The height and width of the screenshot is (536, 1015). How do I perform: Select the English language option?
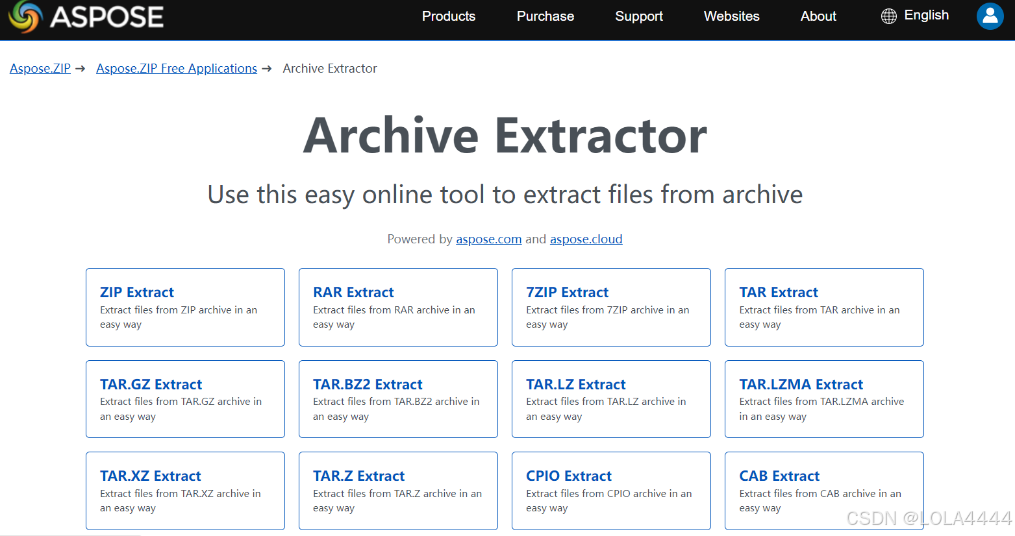tap(926, 16)
